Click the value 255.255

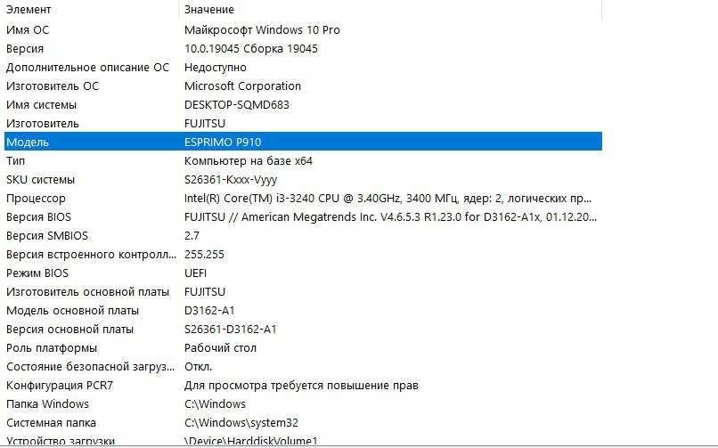(204, 255)
